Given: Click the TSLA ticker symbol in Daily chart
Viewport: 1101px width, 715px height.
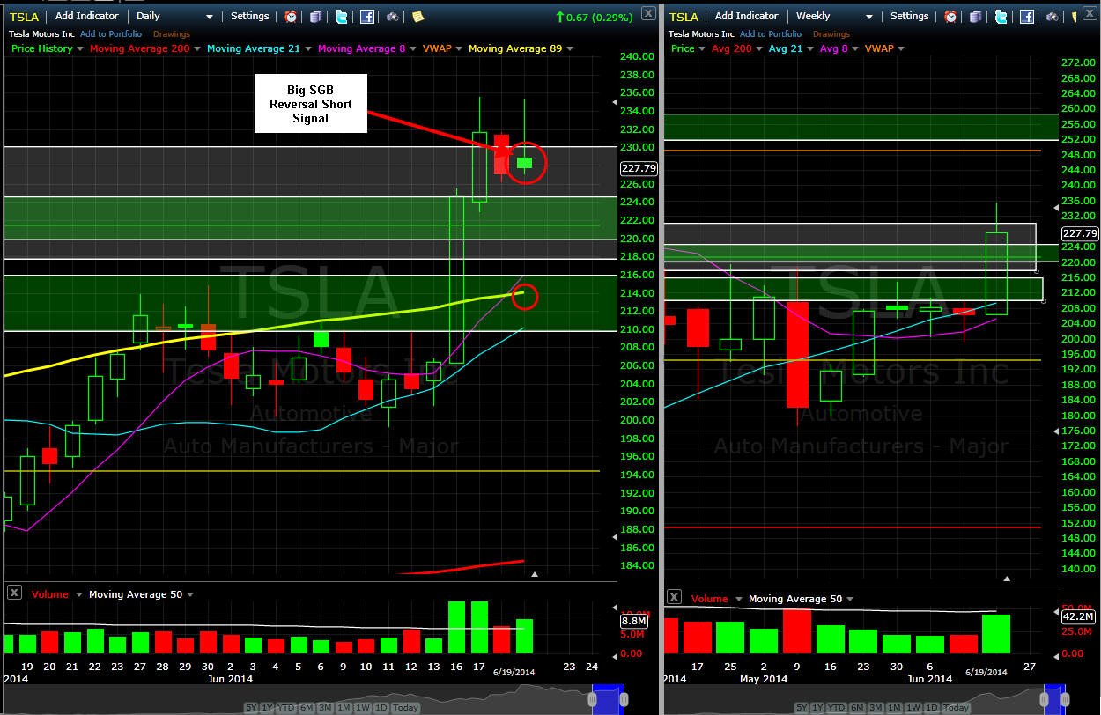Looking at the screenshot, I should 24,17.
